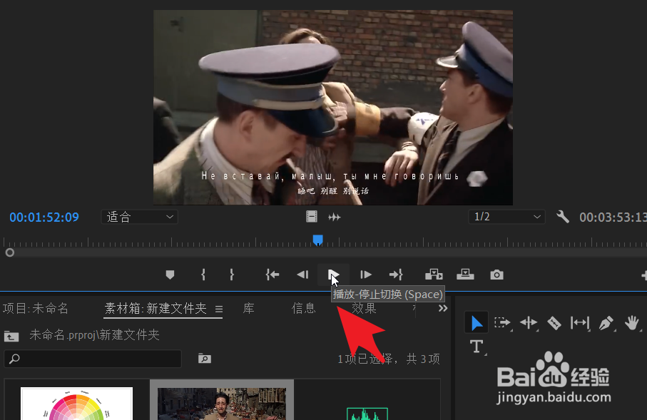Switch to the 项目:未命名 tab
Viewport: 647px width, 420px height.
36,309
